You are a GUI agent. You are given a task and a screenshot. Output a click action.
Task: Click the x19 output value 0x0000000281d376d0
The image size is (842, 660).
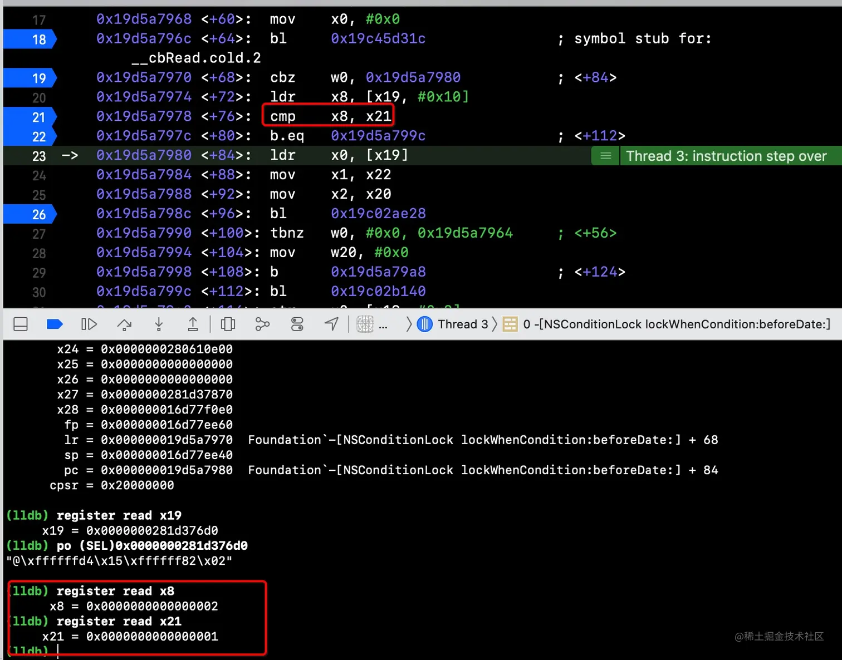[152, 530]
